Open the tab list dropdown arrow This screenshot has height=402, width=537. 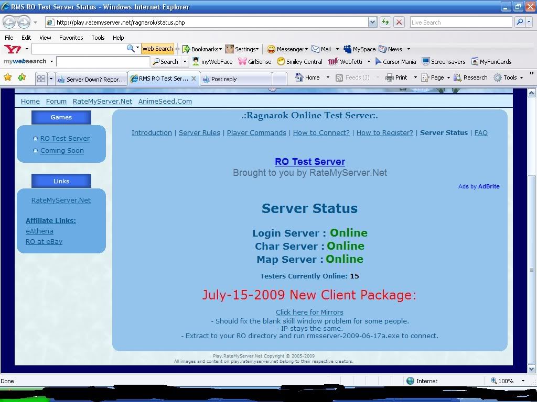point(51,79)
